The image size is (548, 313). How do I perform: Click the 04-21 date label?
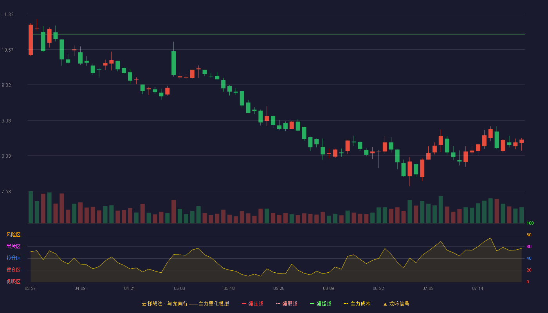click(x=130, y=288)
